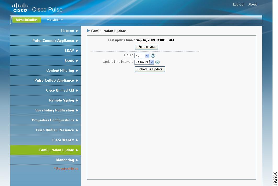
Task: Expand the Configuration Update section triangle
Action: coord(89,31)
